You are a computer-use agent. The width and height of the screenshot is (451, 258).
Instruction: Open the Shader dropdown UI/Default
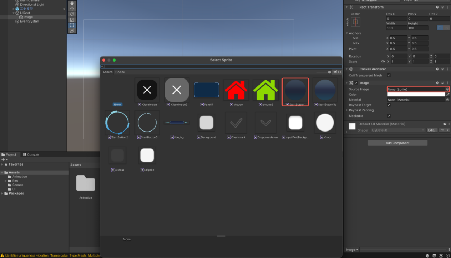[x=398, y=130]
